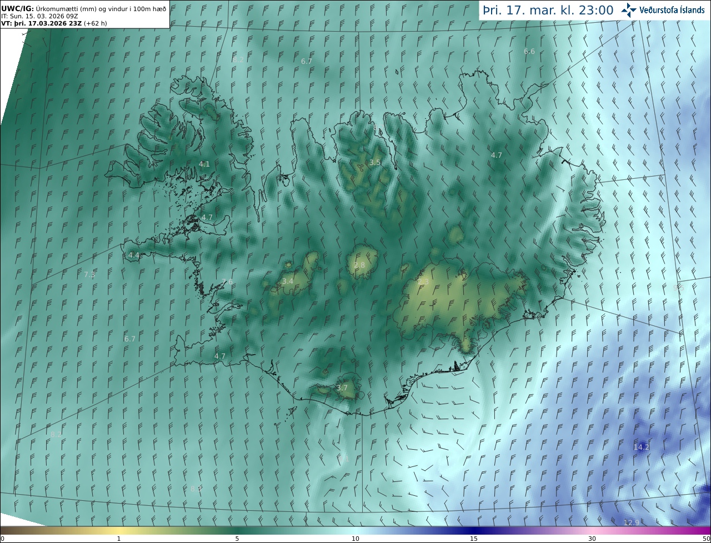Click the 9.3 value near the east edge
Screen dimensions: 711x543
[x=678, y=288]
